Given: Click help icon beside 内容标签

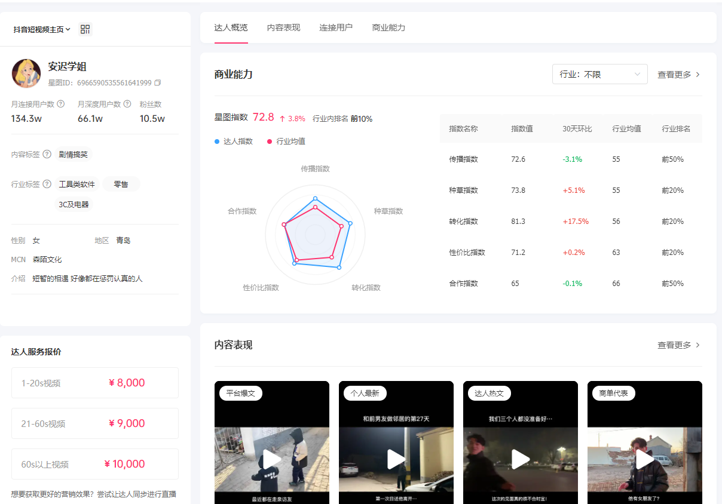Looking at the screenshot, I should (47, 154).
